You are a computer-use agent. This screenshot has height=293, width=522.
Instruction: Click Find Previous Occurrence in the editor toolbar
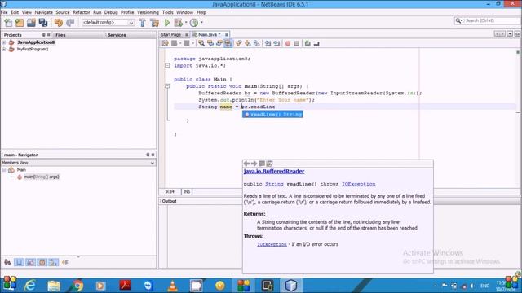(x=210, y=43)
